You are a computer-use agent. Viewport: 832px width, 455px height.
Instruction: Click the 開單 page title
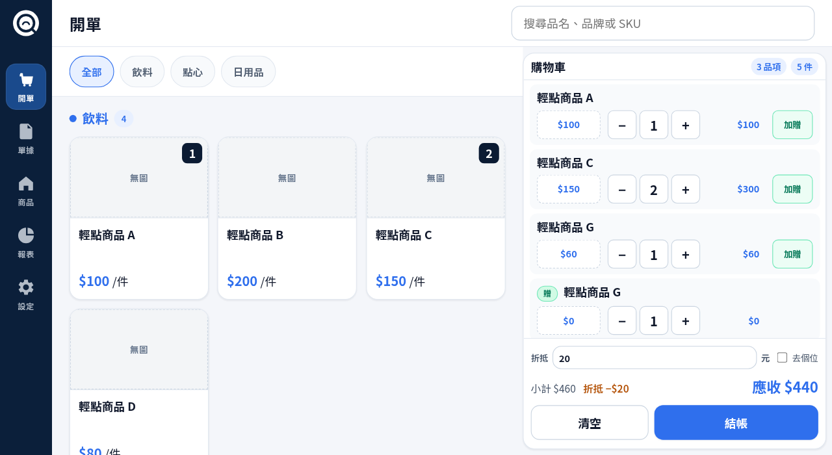coord(85,24)
